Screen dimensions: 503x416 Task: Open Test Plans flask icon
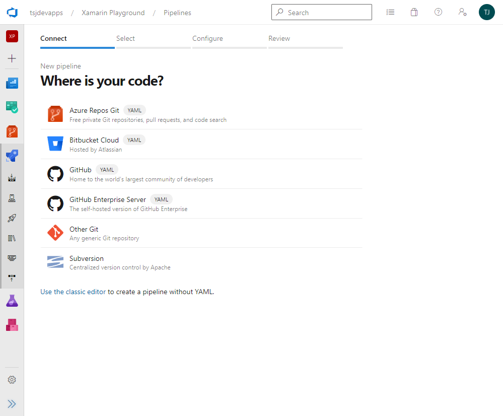[x=12, y=301]
